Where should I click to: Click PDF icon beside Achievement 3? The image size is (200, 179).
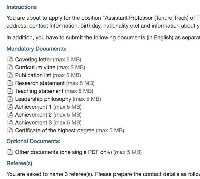coord(10,123)
